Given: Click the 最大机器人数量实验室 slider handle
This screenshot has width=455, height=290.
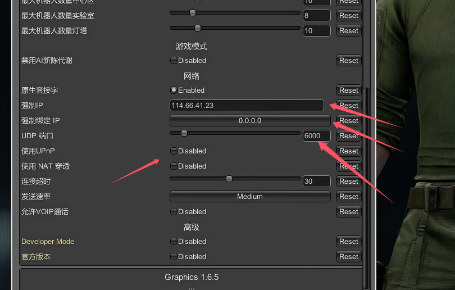Looking at the screenshot, I should [x=192, y=13].
